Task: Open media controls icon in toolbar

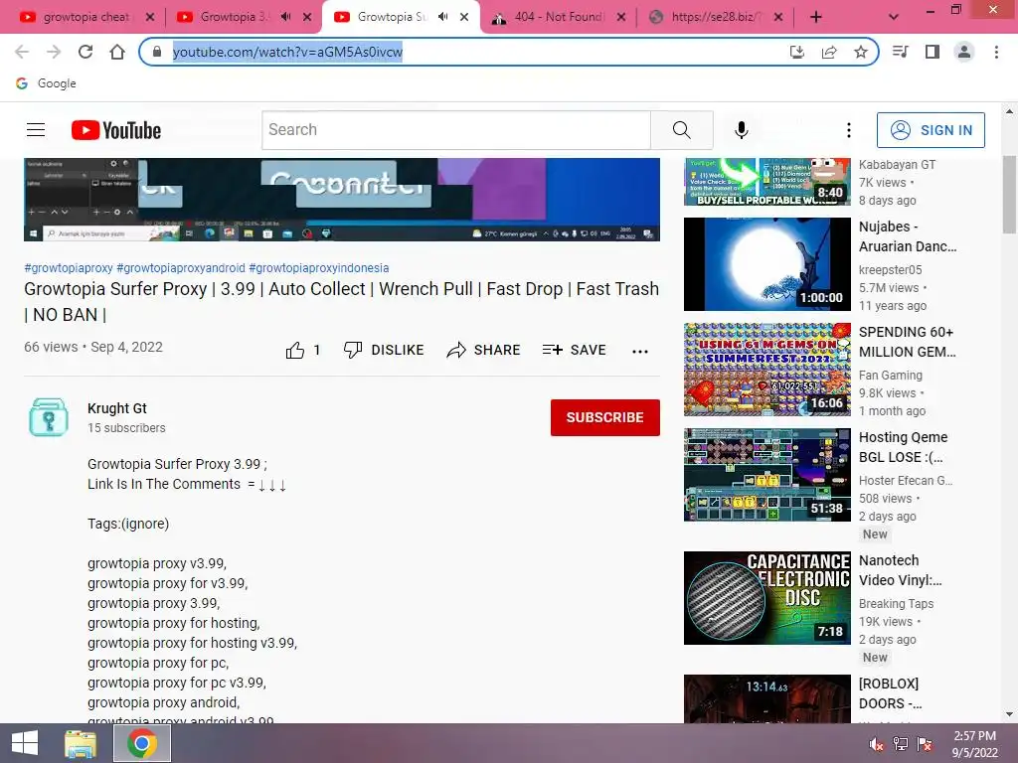Action: (901, 52)
